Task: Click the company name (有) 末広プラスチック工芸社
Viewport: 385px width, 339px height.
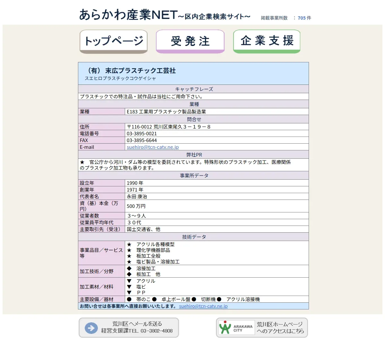Action: 131,71
